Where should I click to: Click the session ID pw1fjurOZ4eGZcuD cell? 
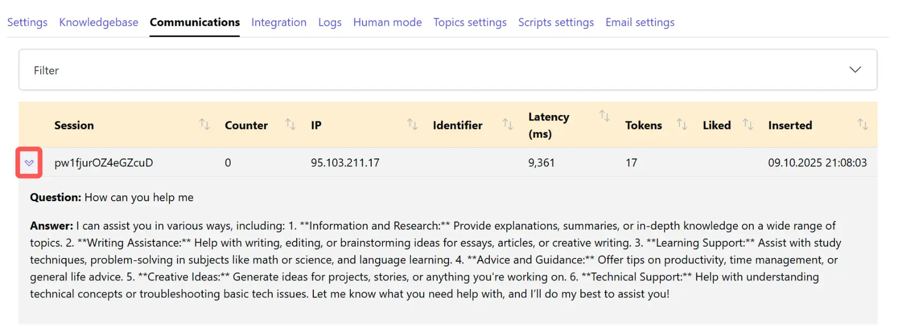coord(104,163)
